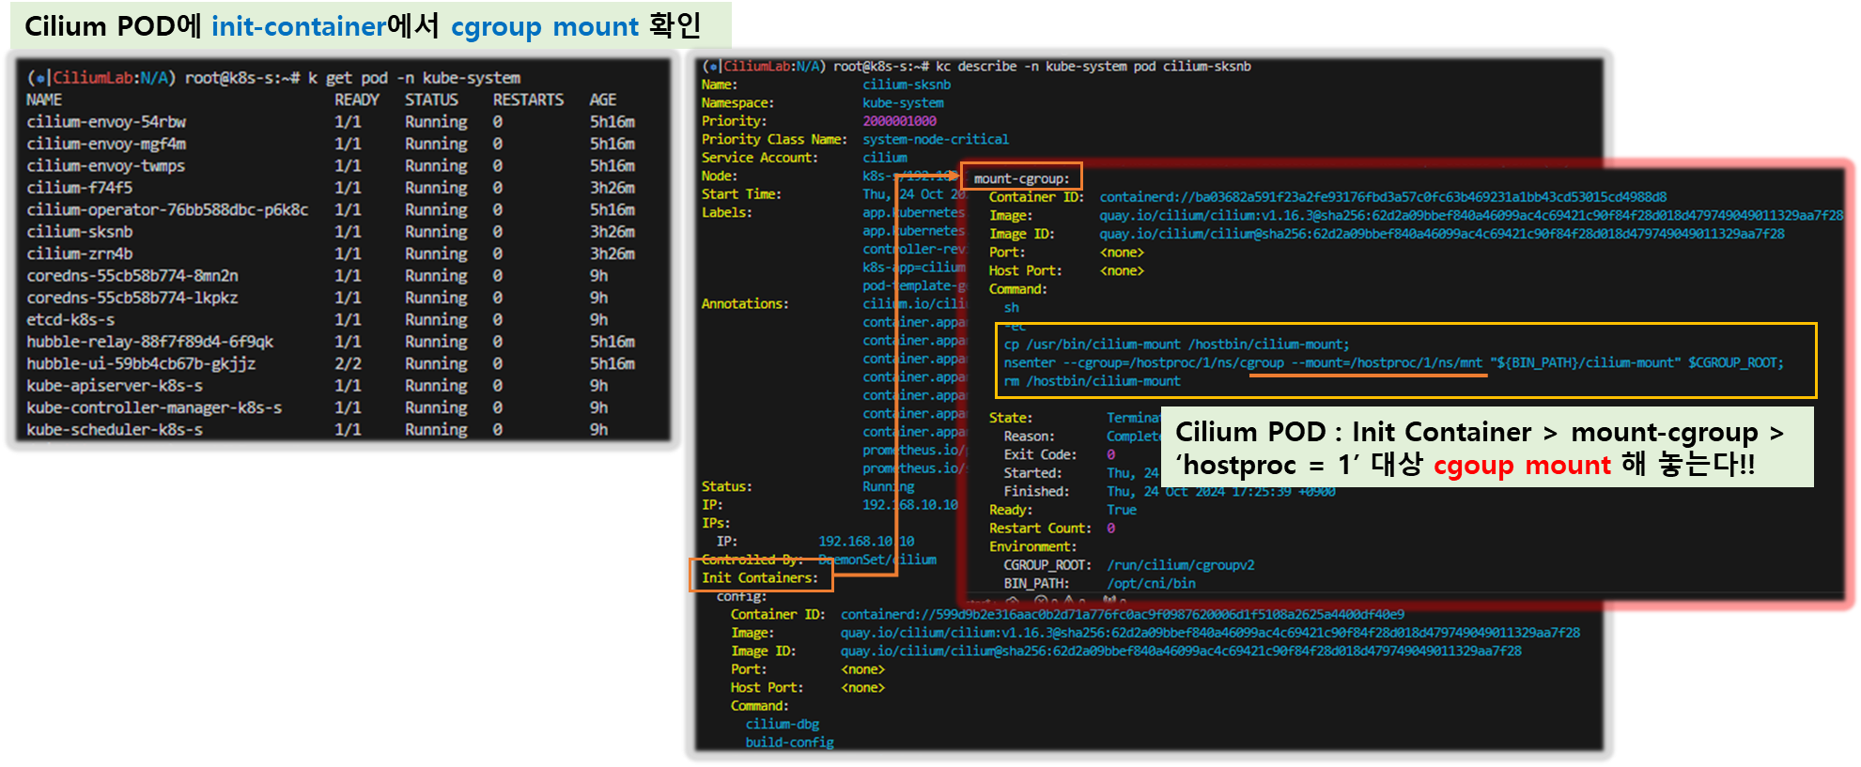Click the Ready value True

1122,510
